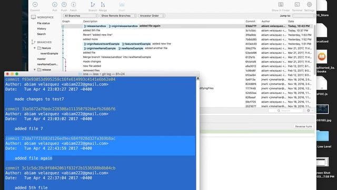Select the 'added 5th file' commit row
The width and height of the screenshot is (337, 190).
click(x=187, y=31)
